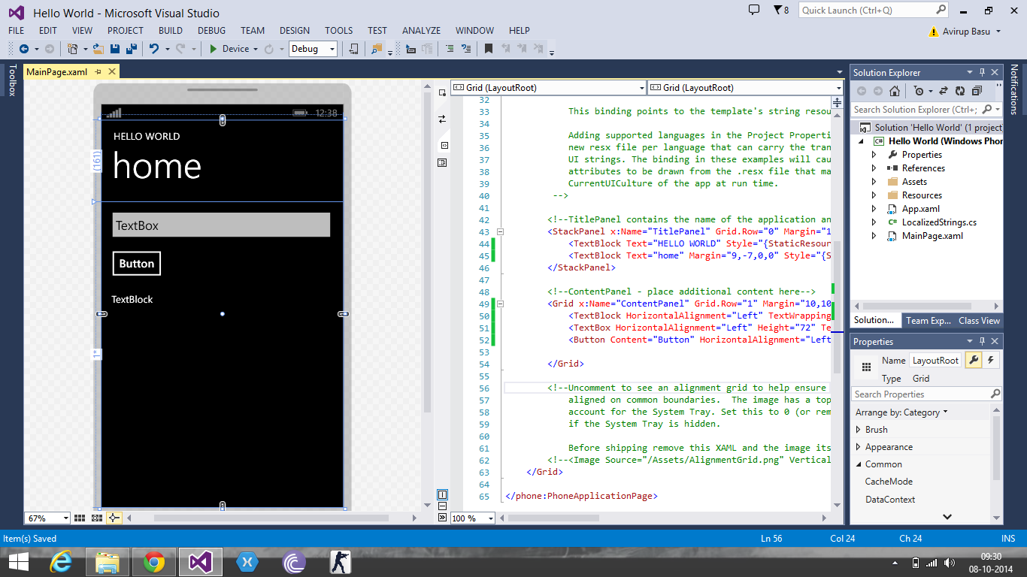Click the Solution Explorer Home icon
This screenshot has height=577, width=1027.
(x=894, y=91)
